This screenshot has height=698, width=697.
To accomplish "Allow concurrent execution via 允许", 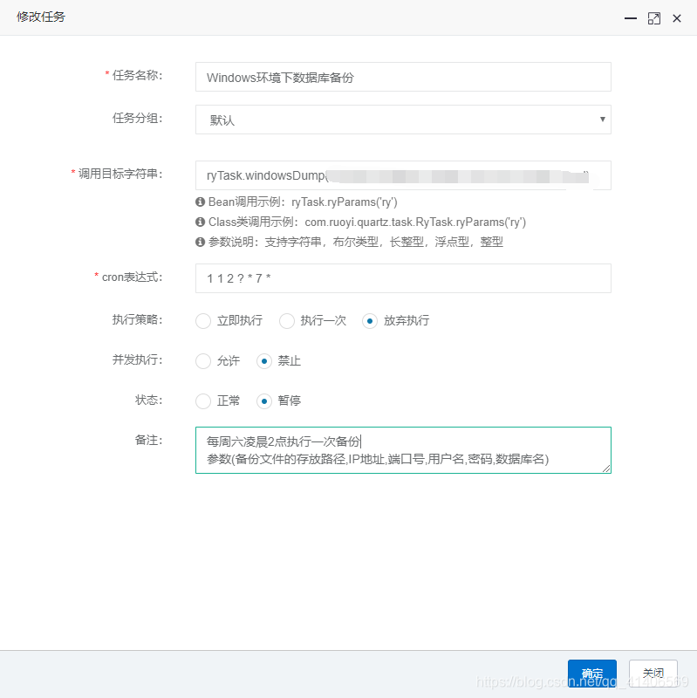I will click(203, 361).
